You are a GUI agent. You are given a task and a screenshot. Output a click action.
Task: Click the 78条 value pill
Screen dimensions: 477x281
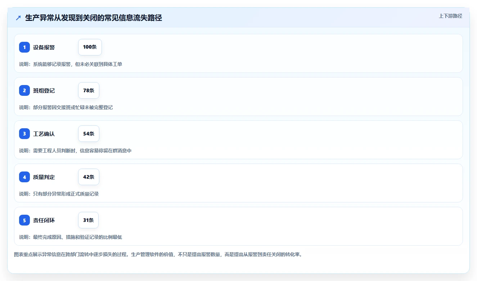point(89,90)
